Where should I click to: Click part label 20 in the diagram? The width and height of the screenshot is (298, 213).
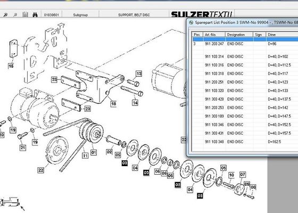2,135
